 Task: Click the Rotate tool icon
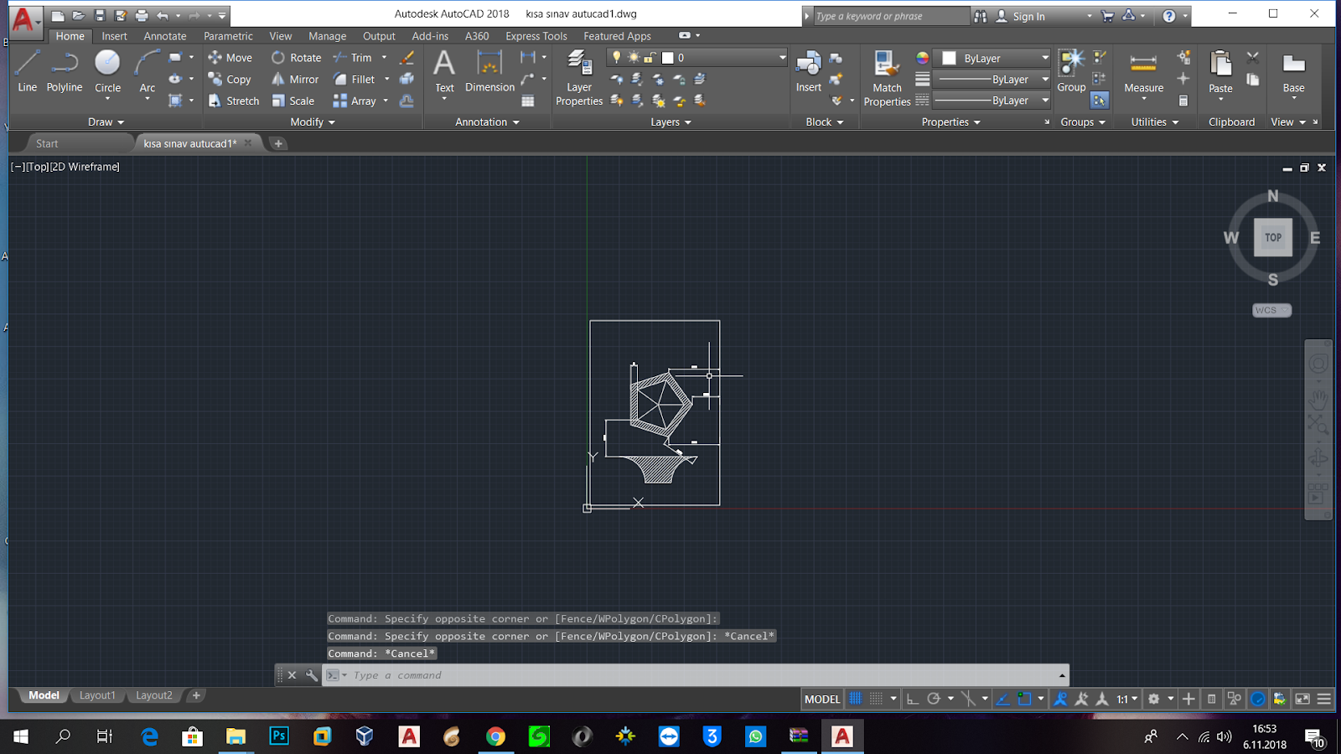pos(278,58)
